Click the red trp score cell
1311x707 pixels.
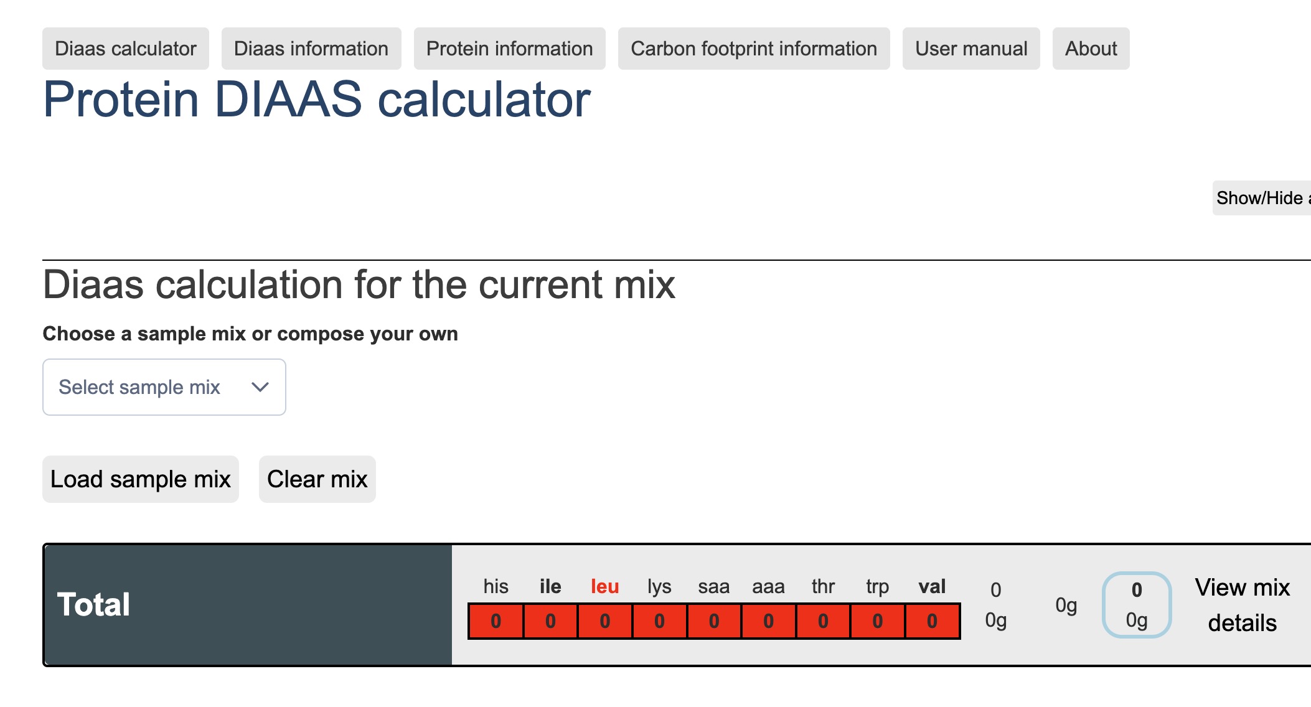point(877,621)
